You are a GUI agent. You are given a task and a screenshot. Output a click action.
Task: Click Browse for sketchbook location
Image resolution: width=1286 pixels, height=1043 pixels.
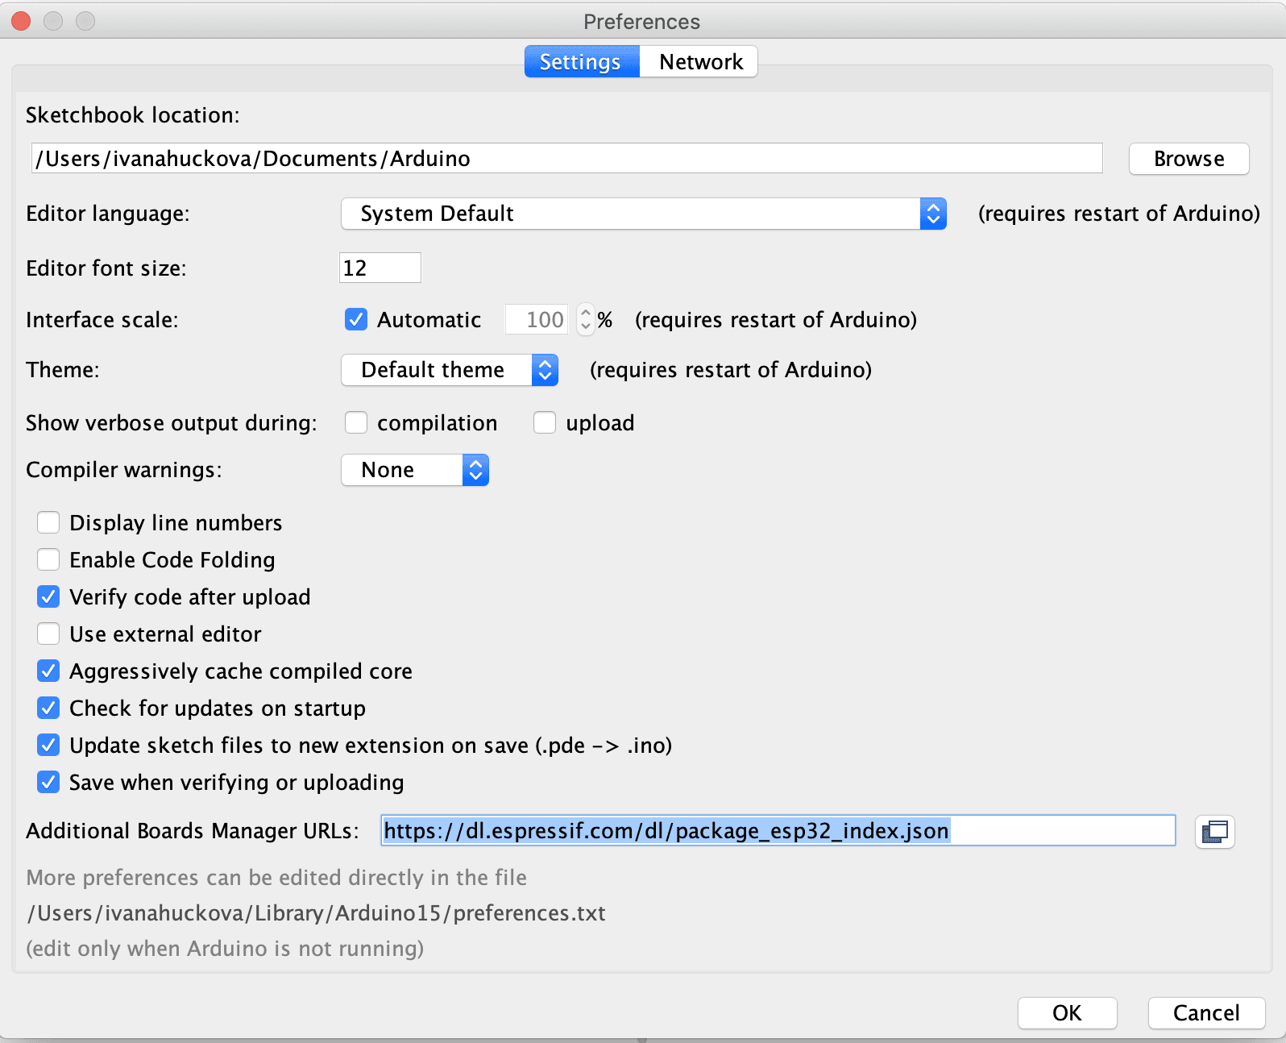point(1189,159)
